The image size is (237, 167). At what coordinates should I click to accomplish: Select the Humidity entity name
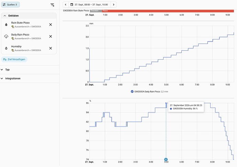tap(16, 46)
